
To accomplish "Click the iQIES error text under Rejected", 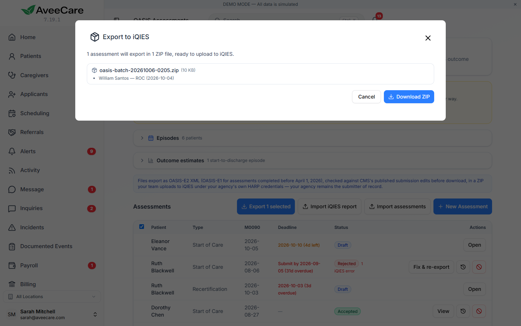I will click(344, 271).
